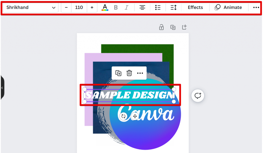Open the Effects menu

[195, 7]
